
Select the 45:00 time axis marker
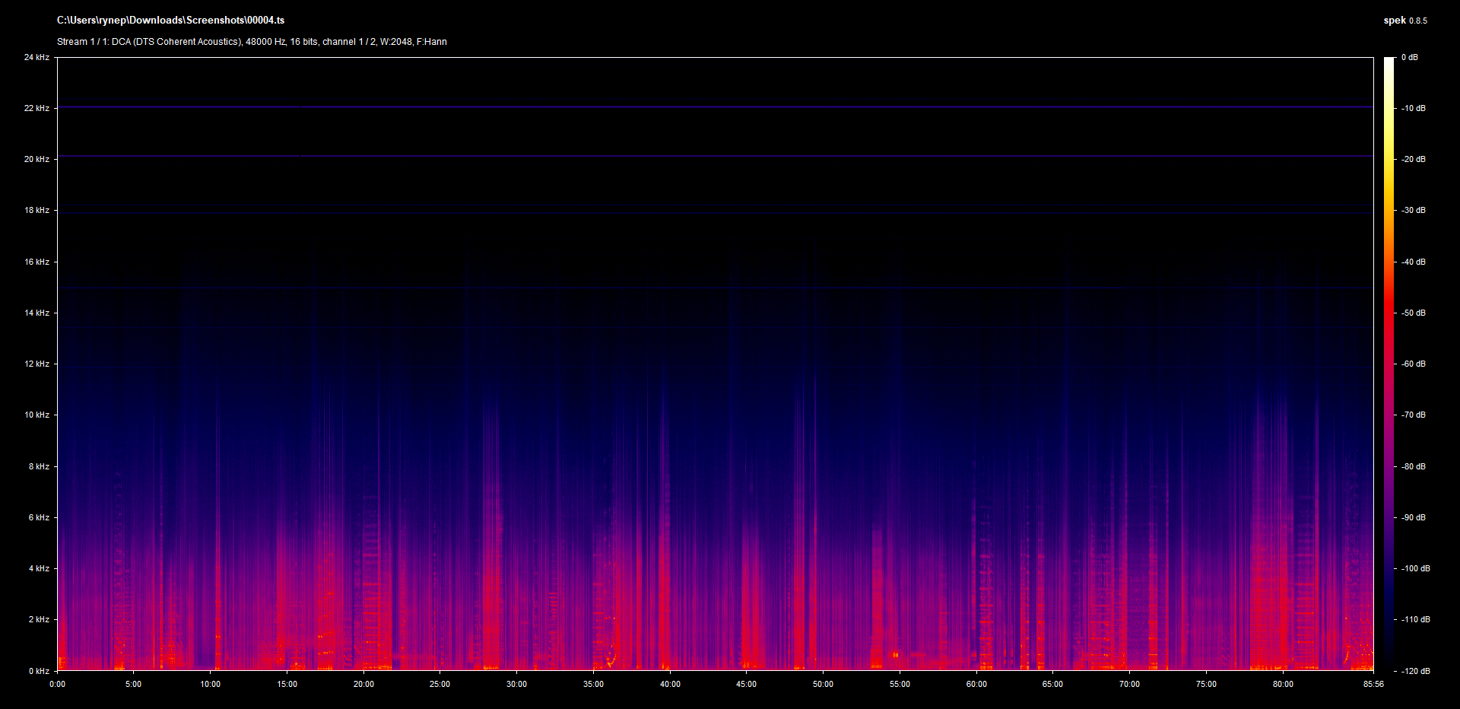click(x=746, y=684)
